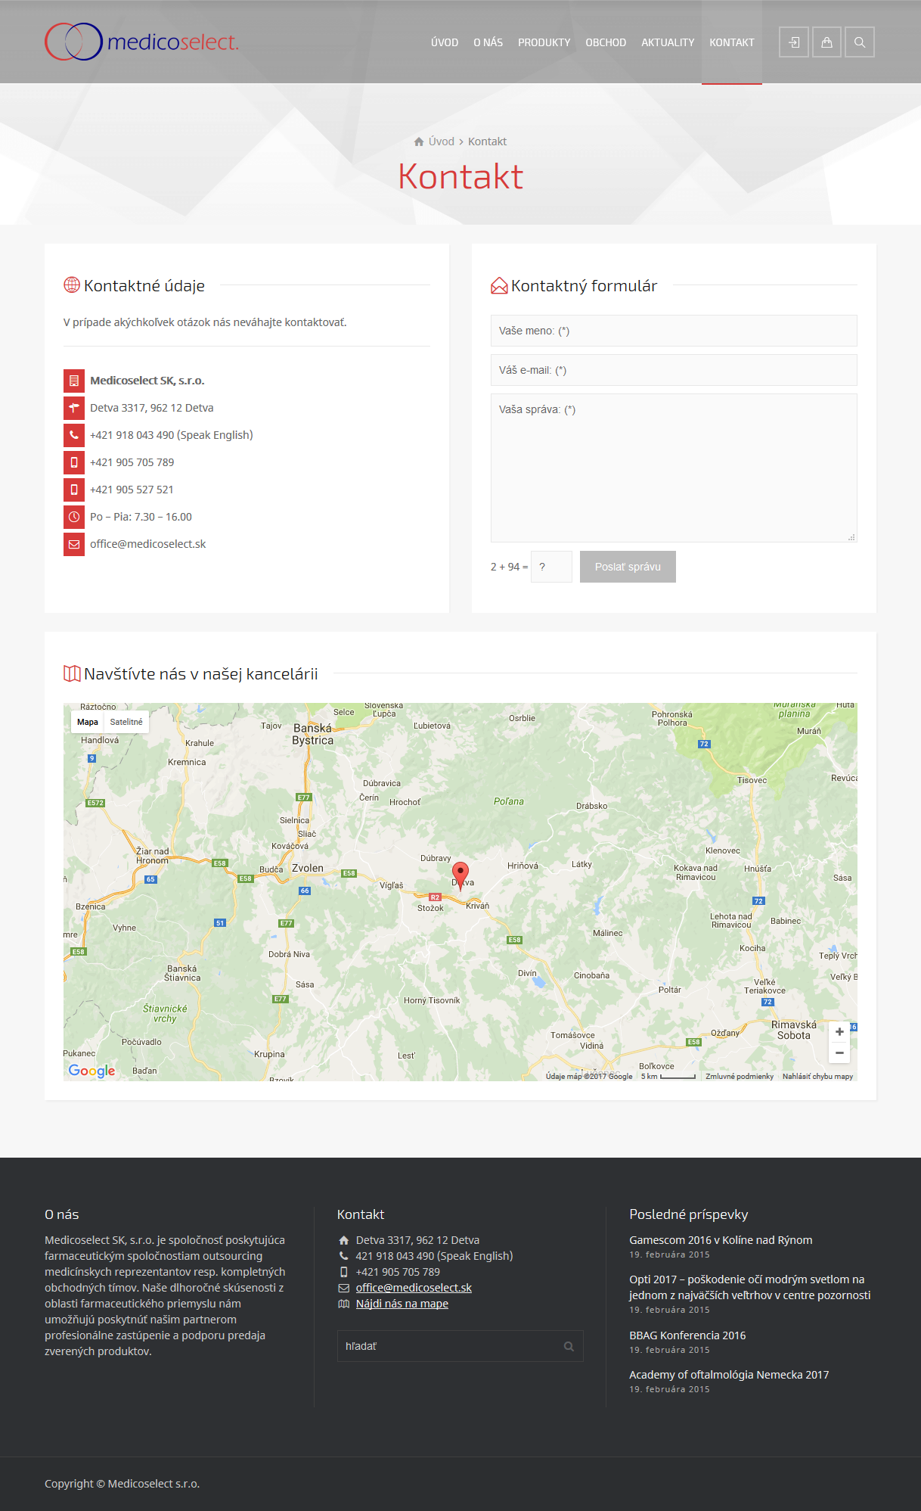Focus the Vaše meno input field
The height and width of the screenshot is (1511, 921).
[674, 331]
